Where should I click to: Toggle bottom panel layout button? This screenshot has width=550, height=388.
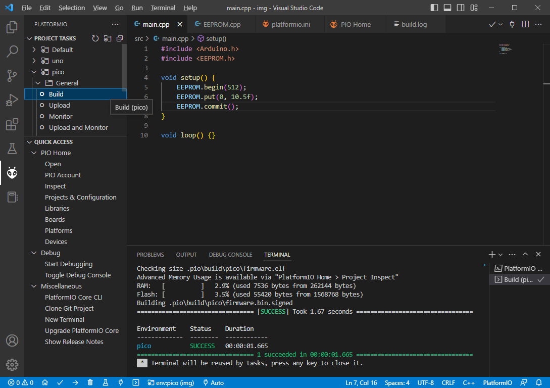tap(447, 8)
